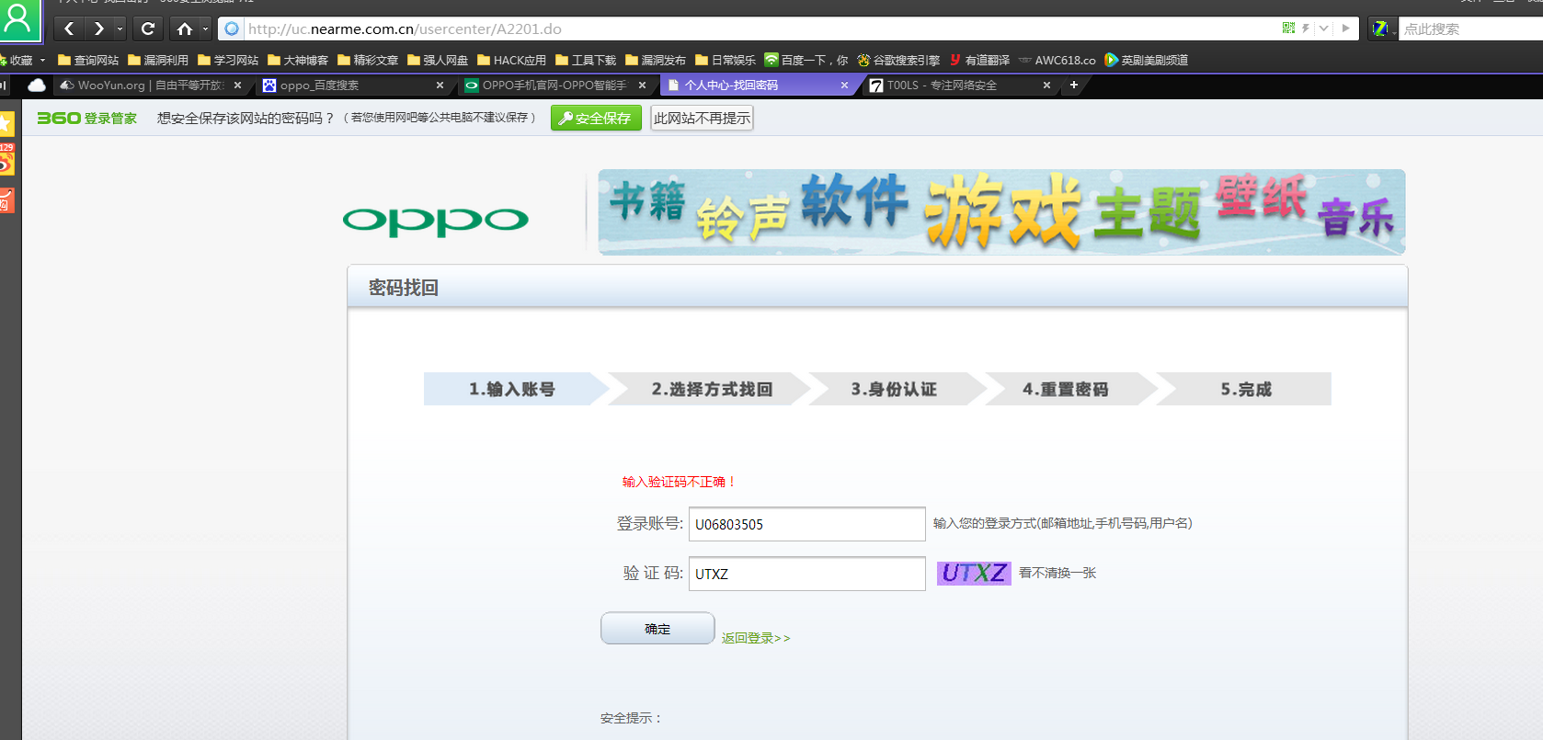Click 看不清换一张 to refresh captcha
Image resolution: width=1543 pixels, height=740 pixels.
pyautogui.click(x=1057, y=573)
